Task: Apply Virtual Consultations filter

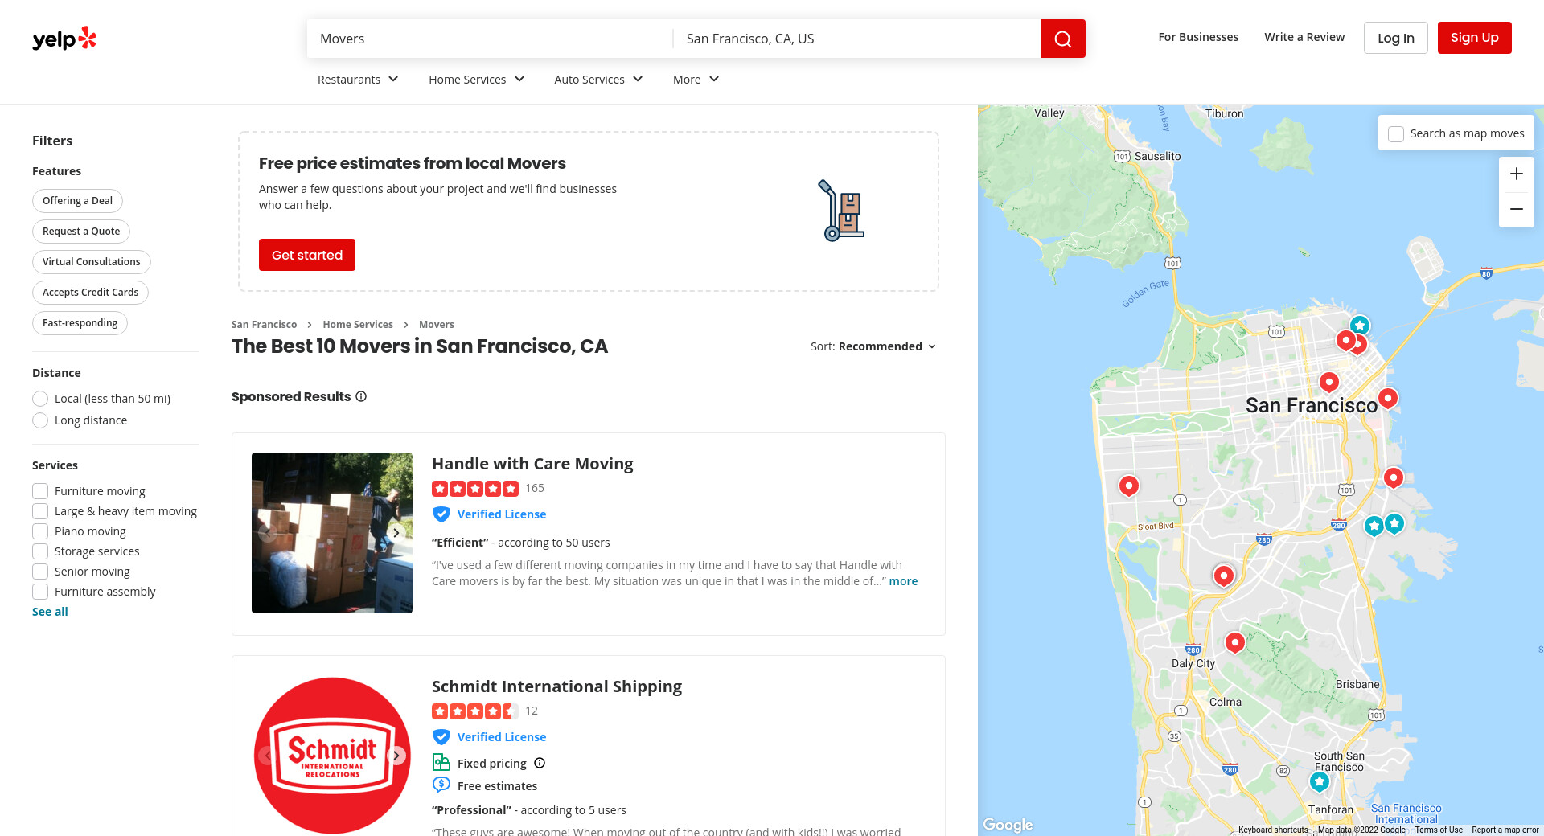Action: click(92, 262)
